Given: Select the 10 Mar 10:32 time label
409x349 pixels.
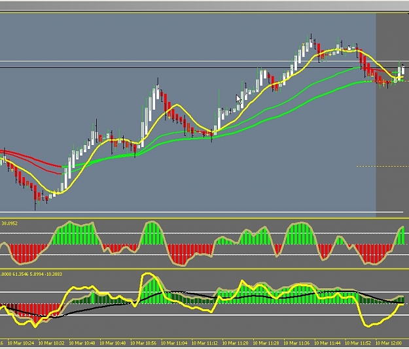Looking at the screenshot, I should tap(52, 343).
